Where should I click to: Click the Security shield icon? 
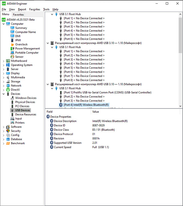coord(8,131)
